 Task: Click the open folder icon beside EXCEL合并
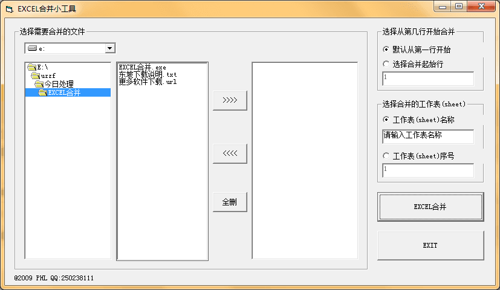[43, 92]
